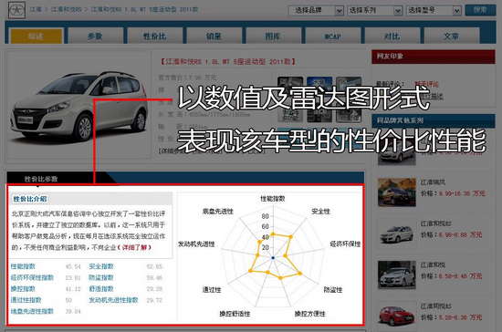Open the 性能指数 index link
Screen dimensions: 502x332
pos(23,266)
